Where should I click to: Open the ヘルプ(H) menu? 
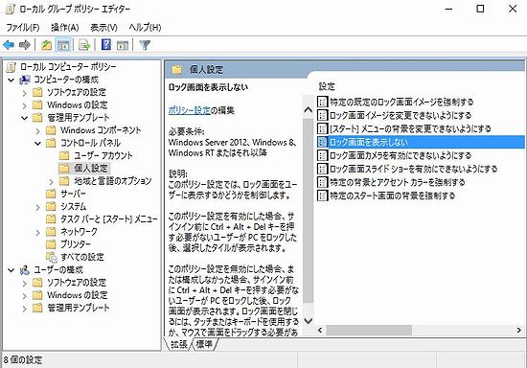146,27
